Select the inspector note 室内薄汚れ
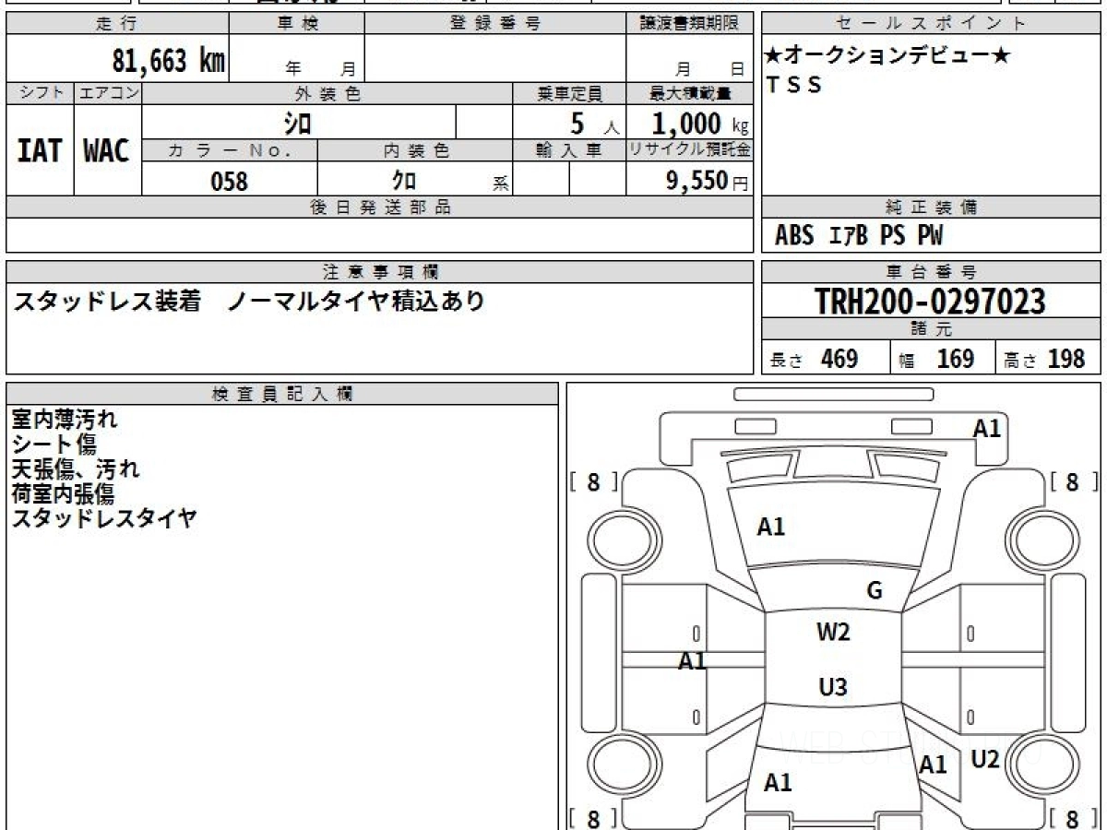The height and width of the screenshot is (830, 1107). 65,420
